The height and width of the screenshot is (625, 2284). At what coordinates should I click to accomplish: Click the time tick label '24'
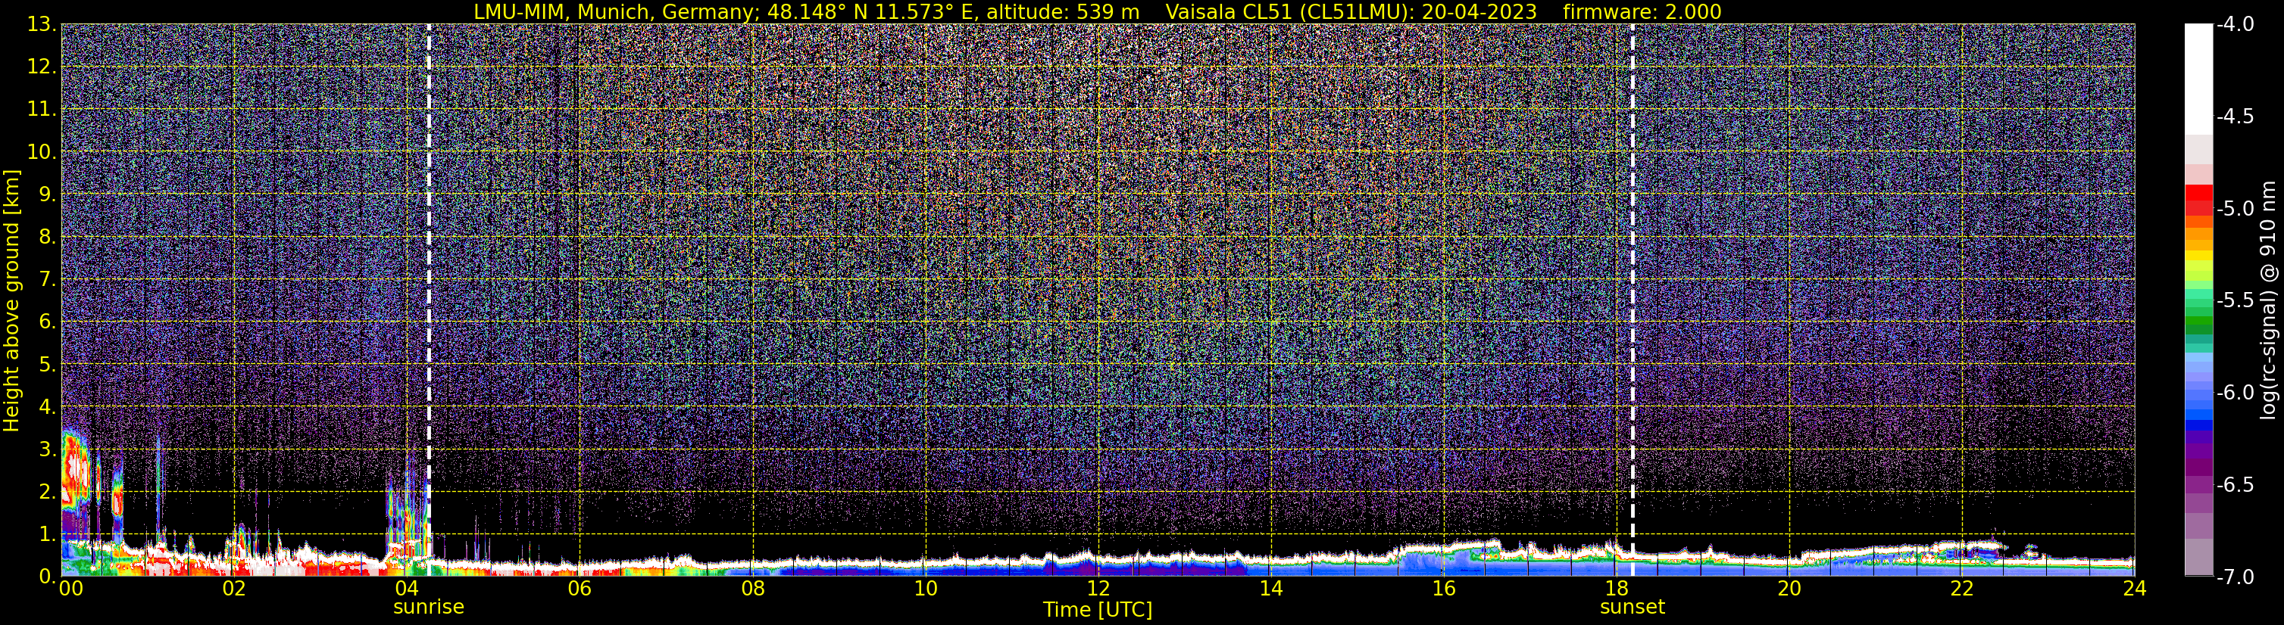pyautogui.click(x=2135, y=589)
